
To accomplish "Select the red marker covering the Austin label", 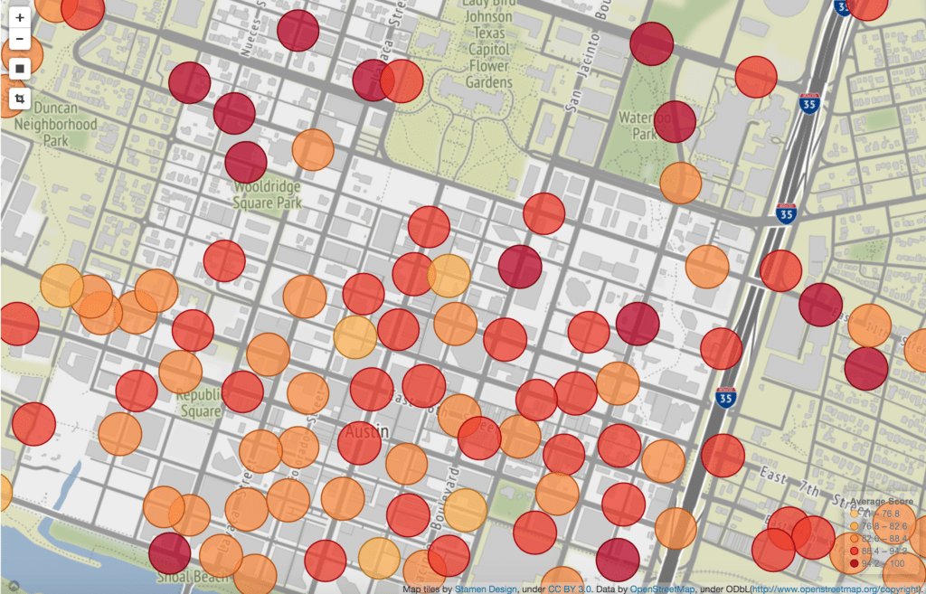I will pyautogui.click(x=359, y=443).
